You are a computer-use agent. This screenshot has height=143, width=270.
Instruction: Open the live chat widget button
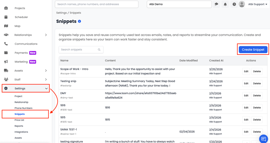tap(263, 139)
